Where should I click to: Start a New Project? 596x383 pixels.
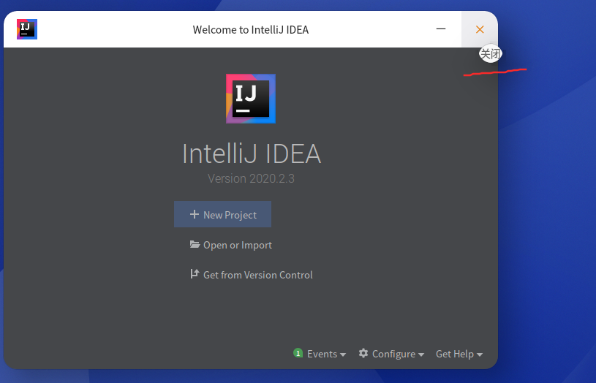(230, 215)
